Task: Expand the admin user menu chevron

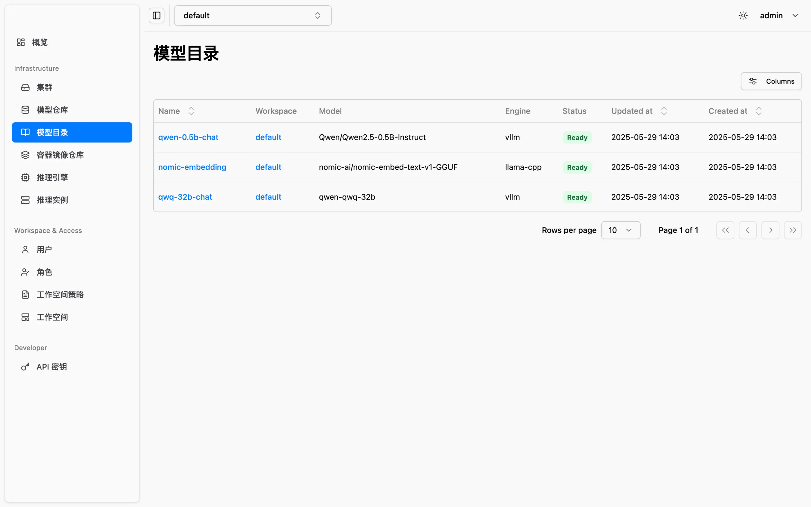Action: 795,15
